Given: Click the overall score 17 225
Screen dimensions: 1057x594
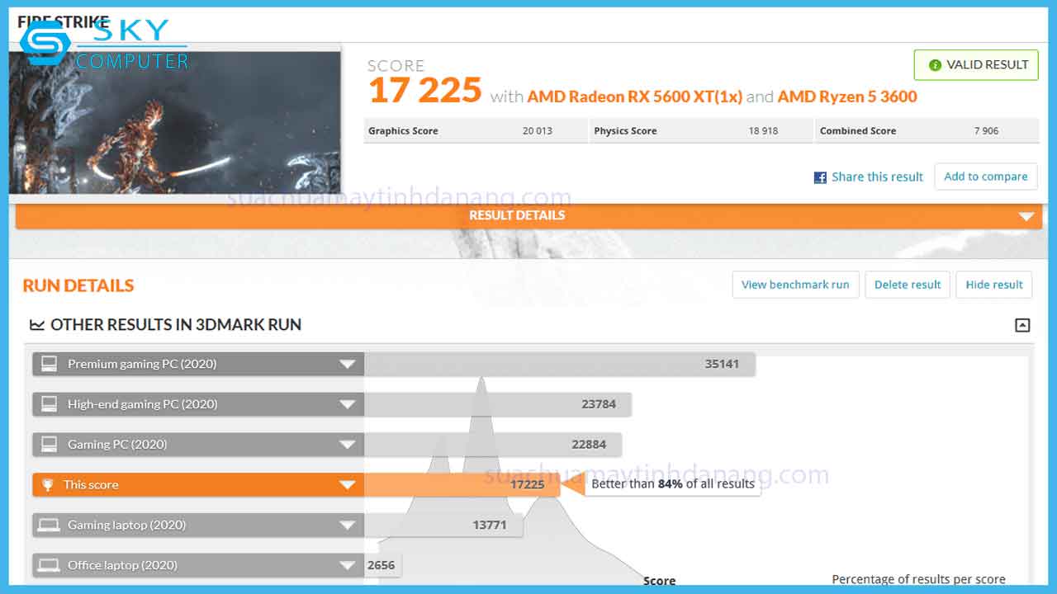Looking at the screenshot, I should point(424,90).
